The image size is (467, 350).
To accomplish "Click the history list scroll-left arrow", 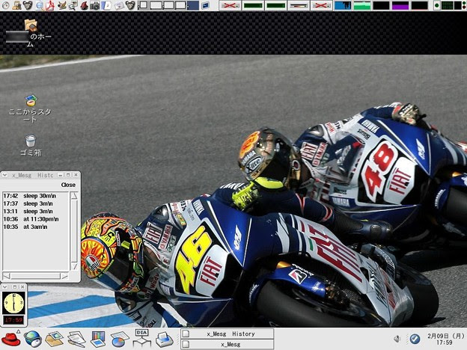I will tap(6, 276).
